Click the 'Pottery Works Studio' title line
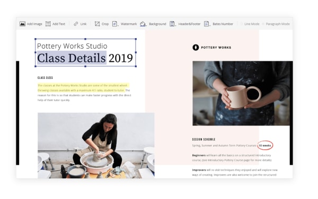 72,46
